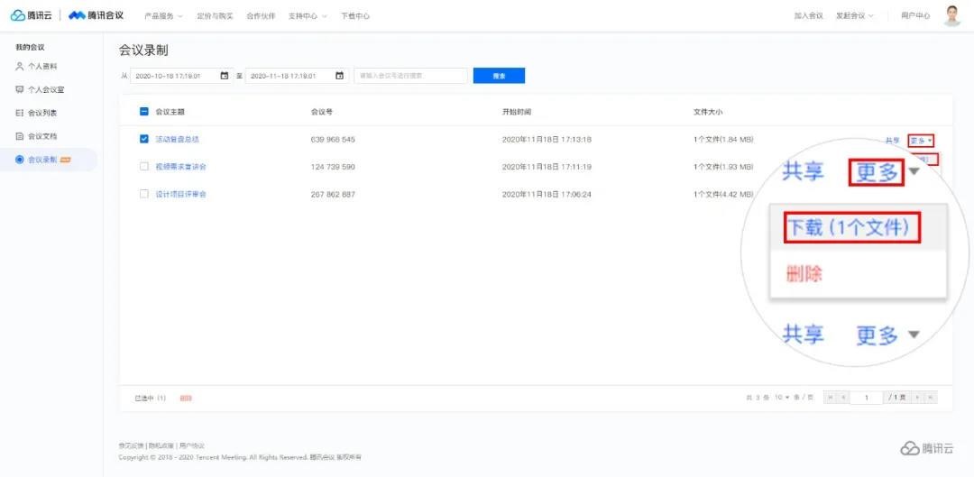Click the red 删除 link for selected items

pyautogui.click(x=186, y=398)
